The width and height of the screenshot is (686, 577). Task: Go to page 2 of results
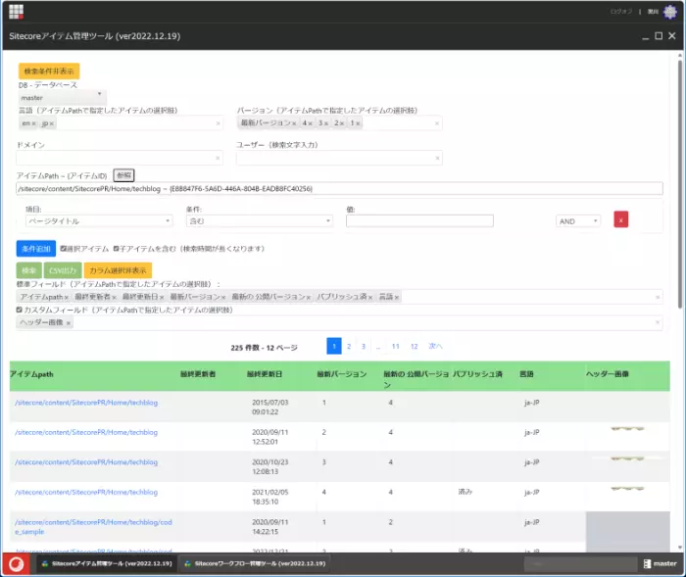(348, 346)
